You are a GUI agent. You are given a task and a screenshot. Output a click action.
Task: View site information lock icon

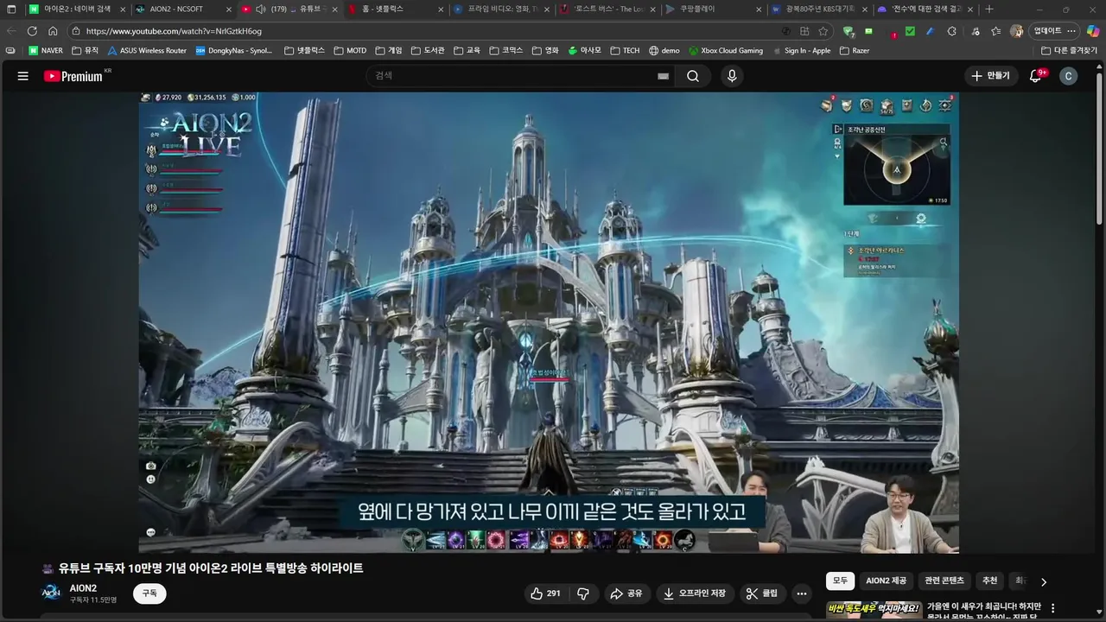(x=76, y=31)
